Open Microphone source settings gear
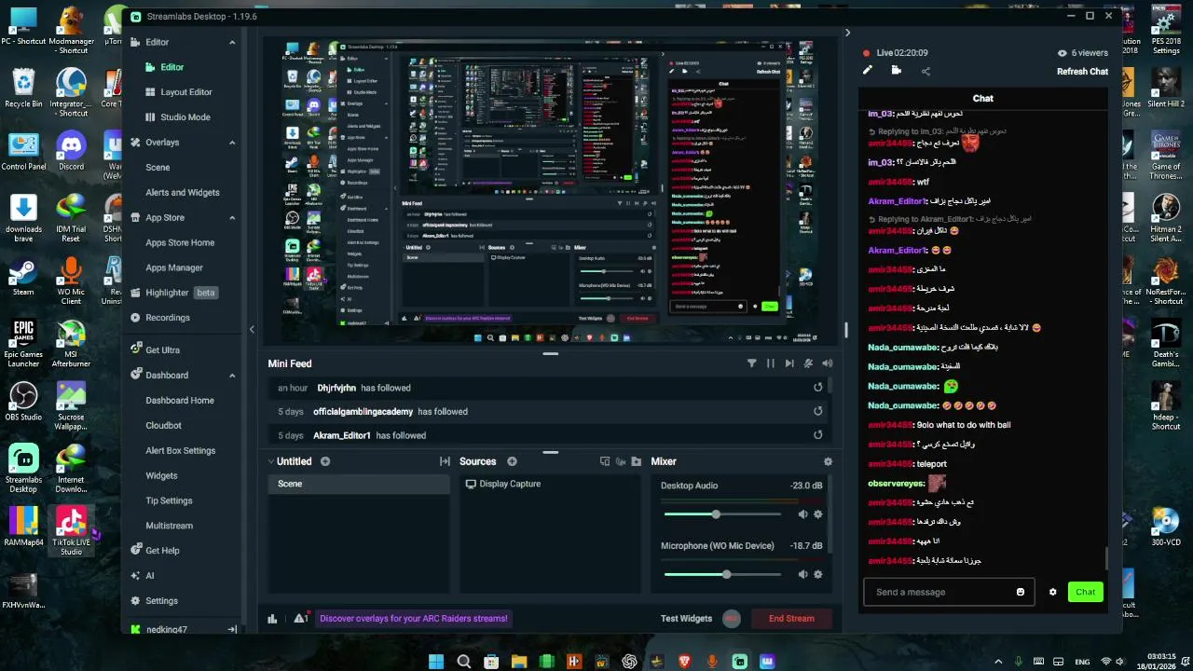This screenshot has width=1193, height=671. pyautogui.click(x=818, y=574)
